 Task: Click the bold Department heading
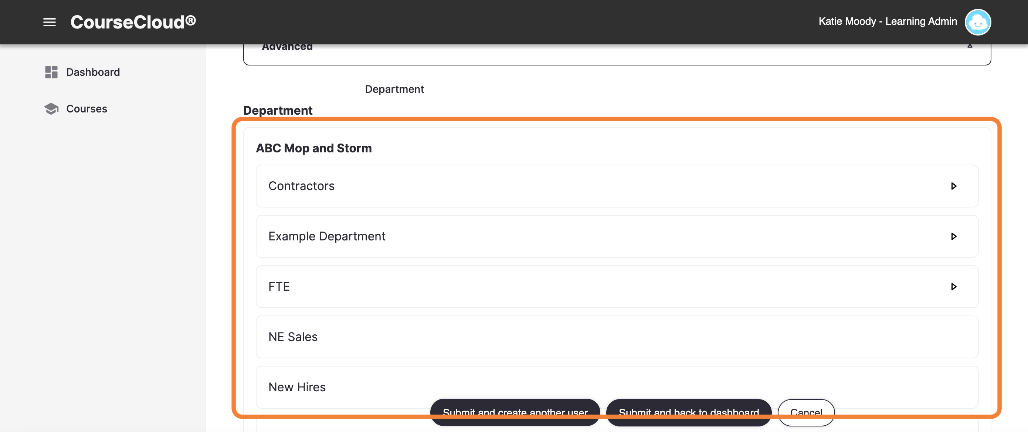278,110
